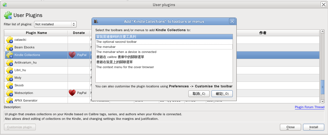Click the Webscription plugin icon
The image size is (328, 135).
tap(10, 93)
